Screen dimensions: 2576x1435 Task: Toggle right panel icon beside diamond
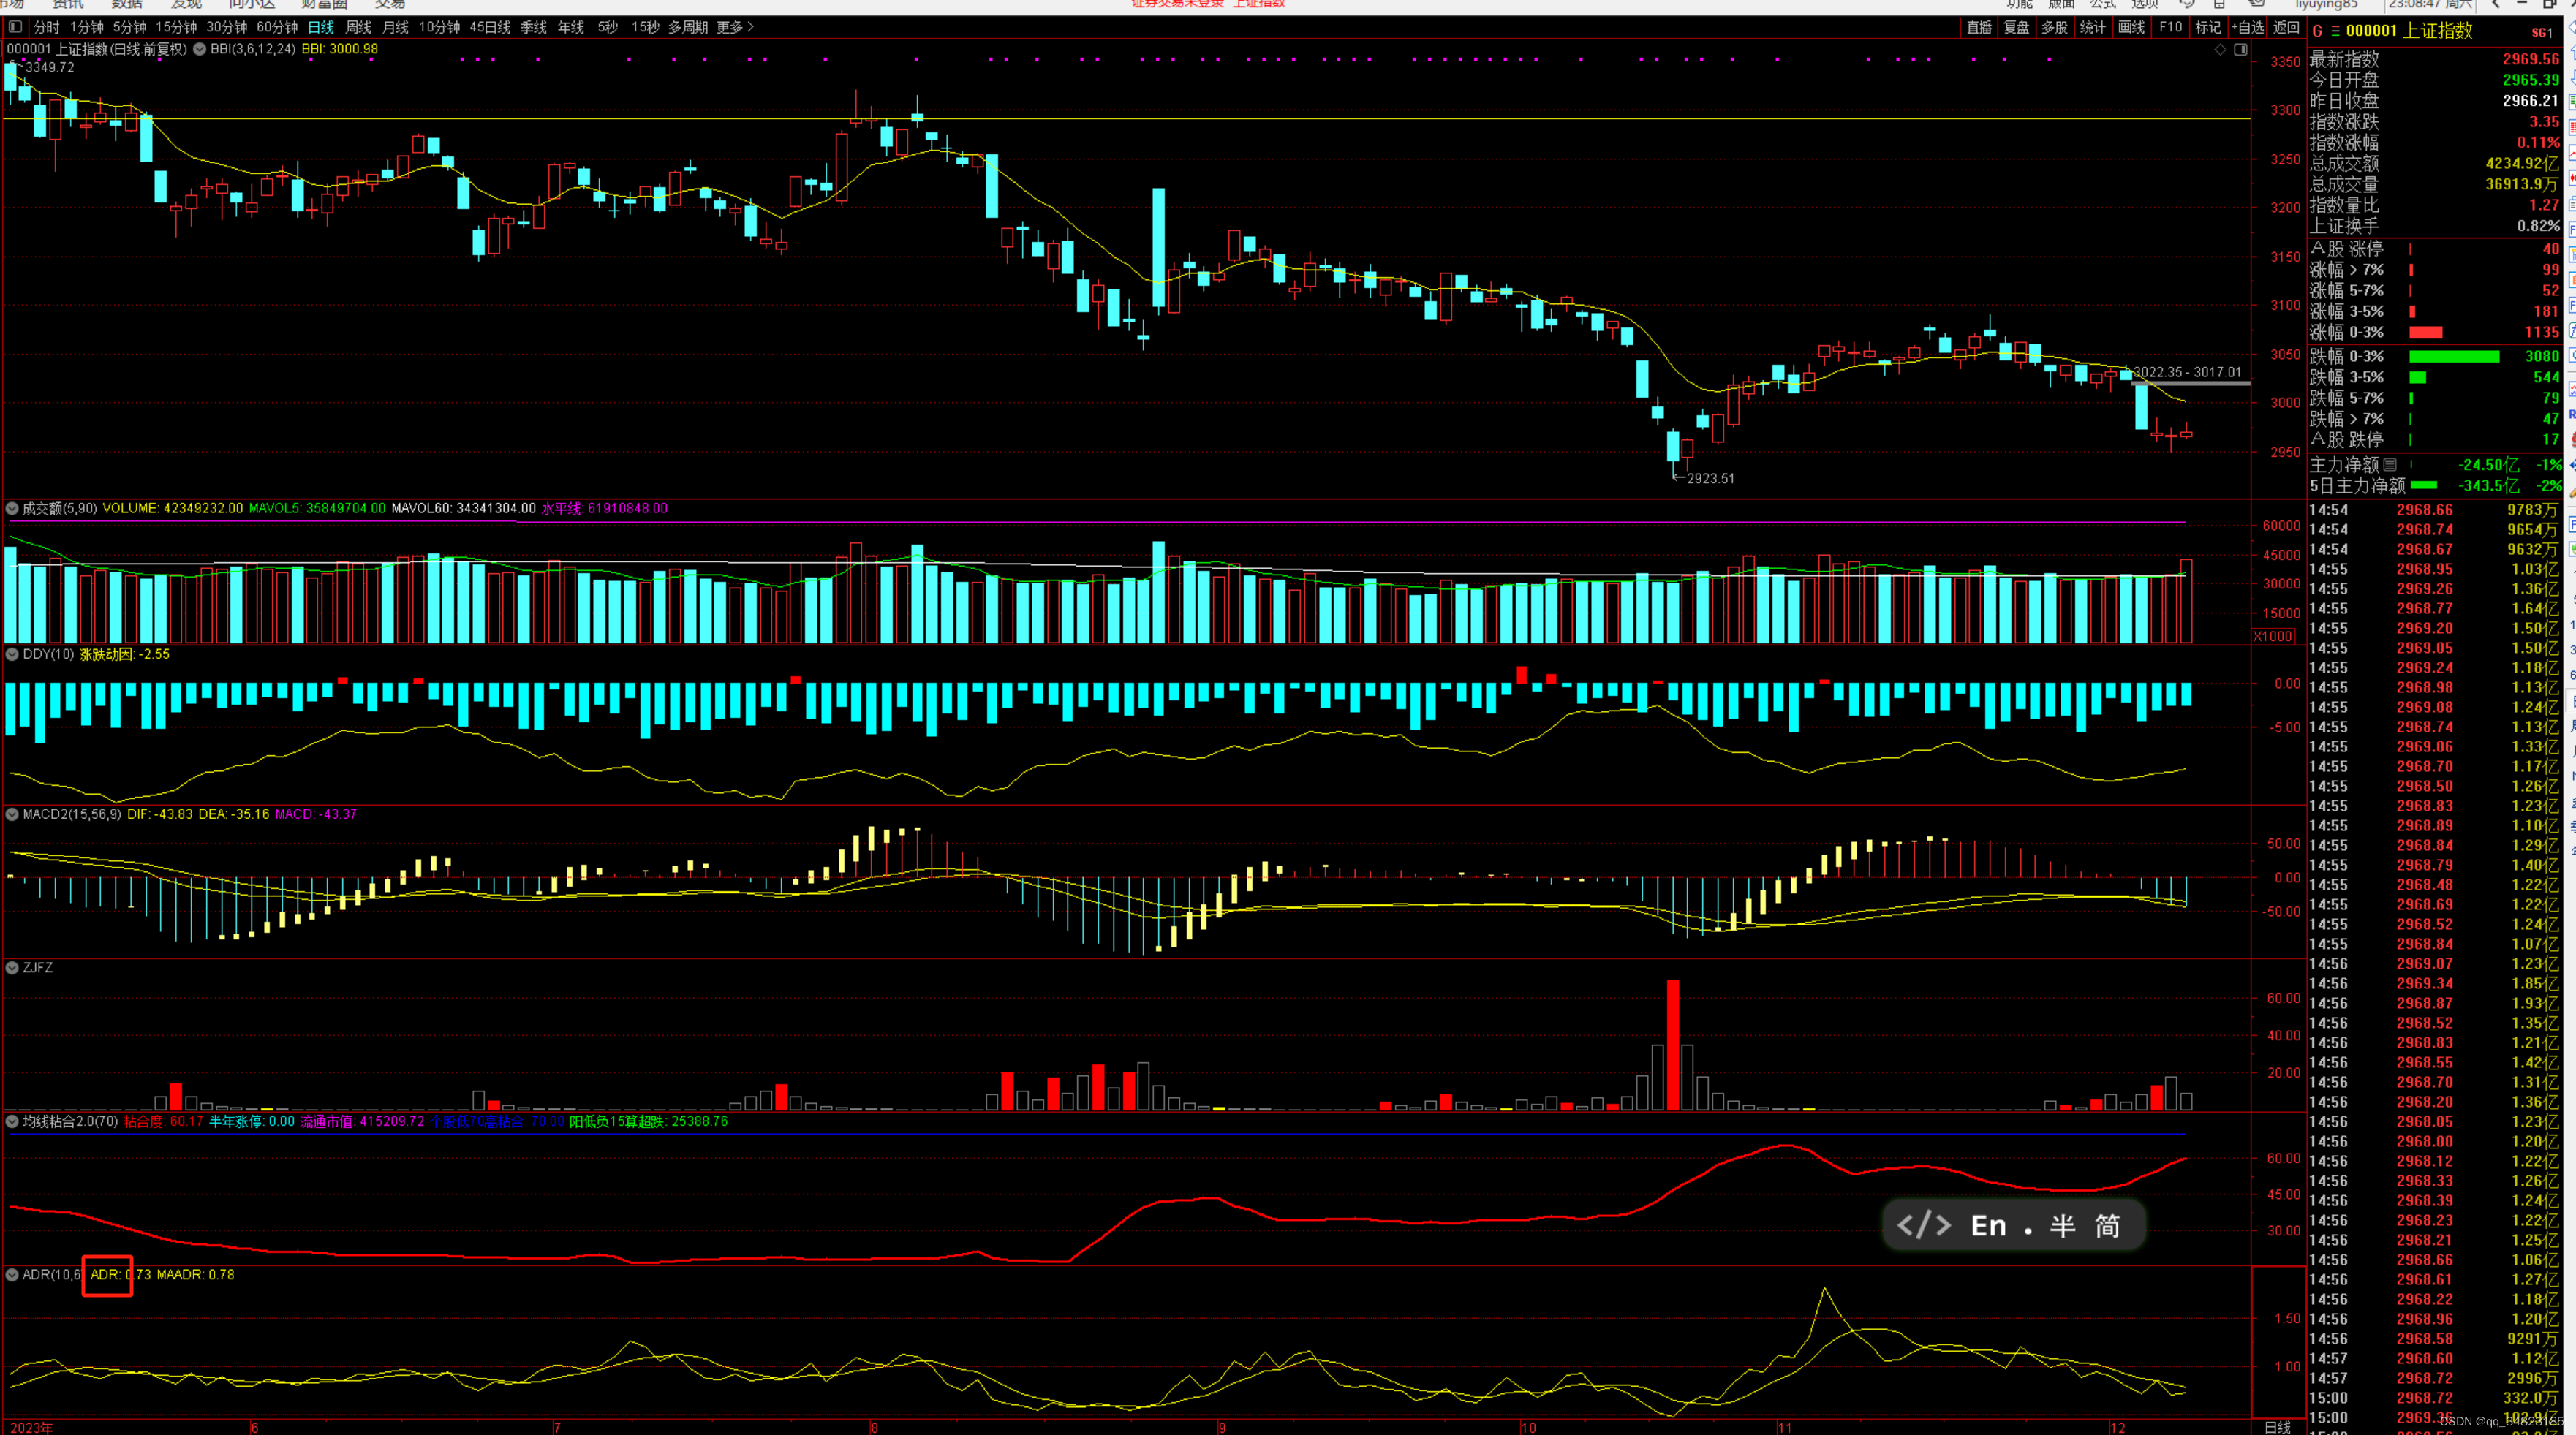pos(2241,49)
